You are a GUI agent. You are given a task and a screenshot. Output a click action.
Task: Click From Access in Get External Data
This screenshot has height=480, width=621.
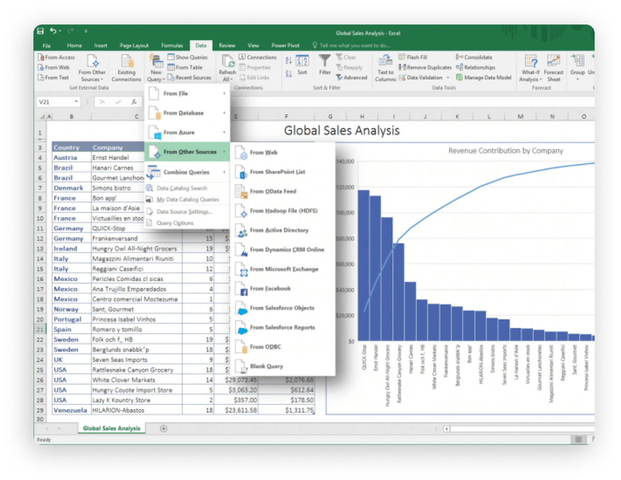click(x=56, y=57)
